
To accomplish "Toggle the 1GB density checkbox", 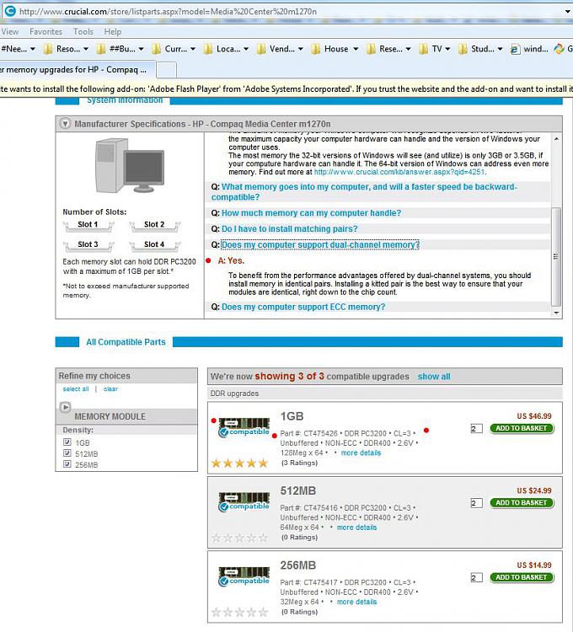I will pos(67,442).
